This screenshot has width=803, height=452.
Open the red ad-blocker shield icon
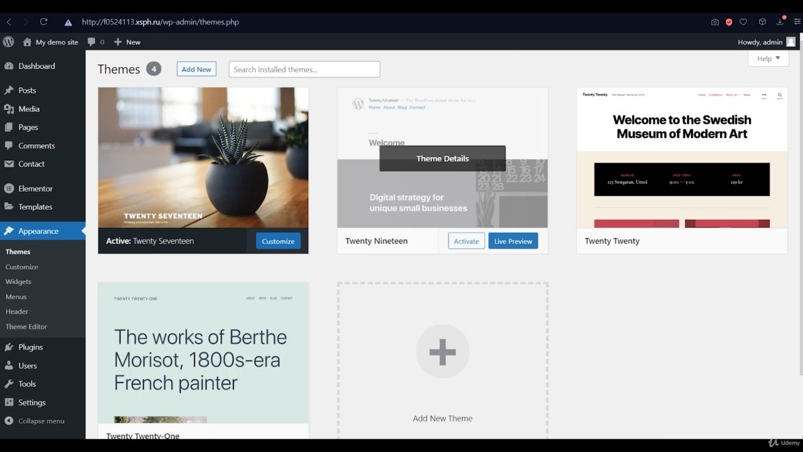coord(729,22)
